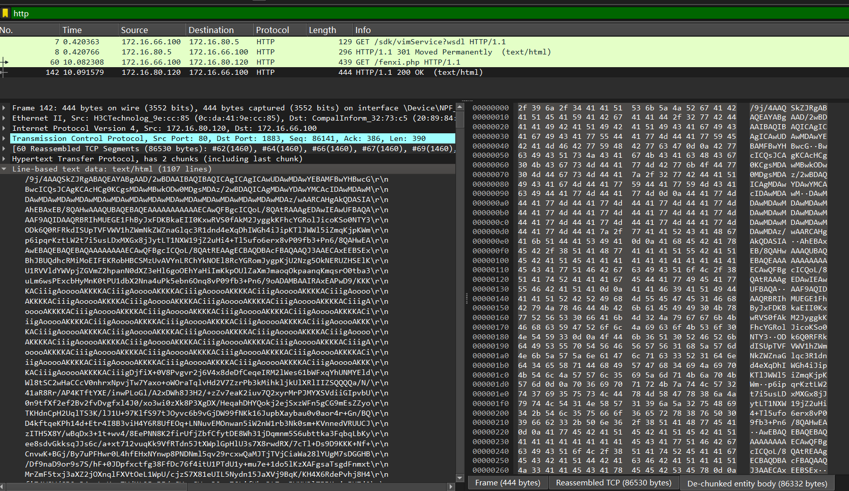Screen dimensions: 849x491
Task: Click hex offset 00000100 in the bytes pane
Action: [x=490, y=261]
